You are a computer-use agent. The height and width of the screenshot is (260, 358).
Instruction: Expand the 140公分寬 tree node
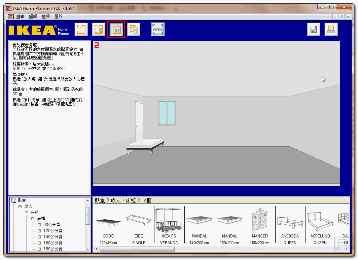point(39,237)
